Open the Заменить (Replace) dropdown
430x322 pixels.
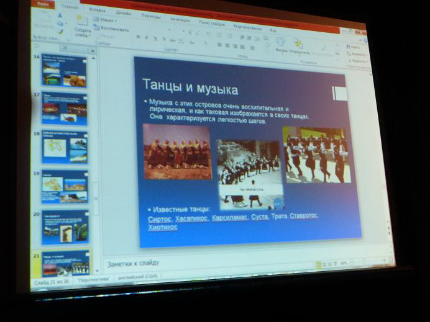coord(357,54)
